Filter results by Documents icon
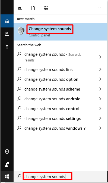This screenshot has height=183, width=108. pyautogui.click(x=33, y=8)
